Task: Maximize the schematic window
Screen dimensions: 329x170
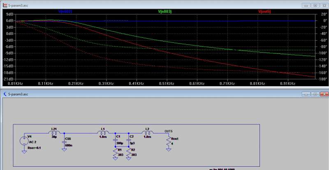Action: [x=315, y=94]
